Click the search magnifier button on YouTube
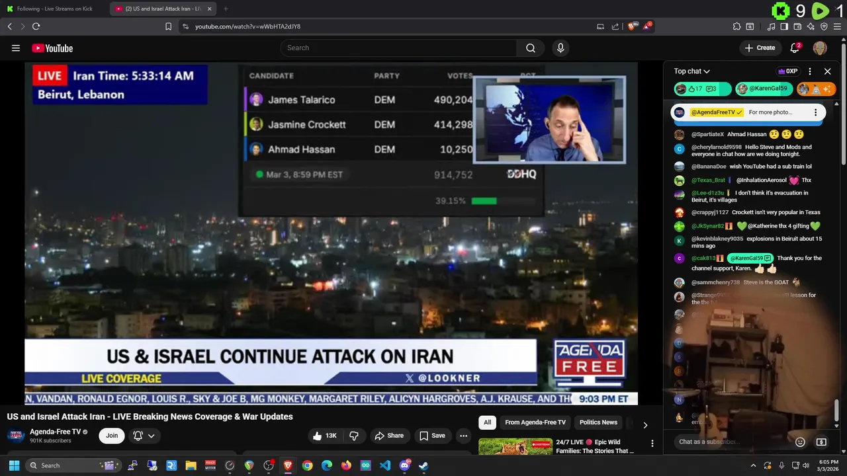Screen dimensions: 847x476 tap(531, 48)
